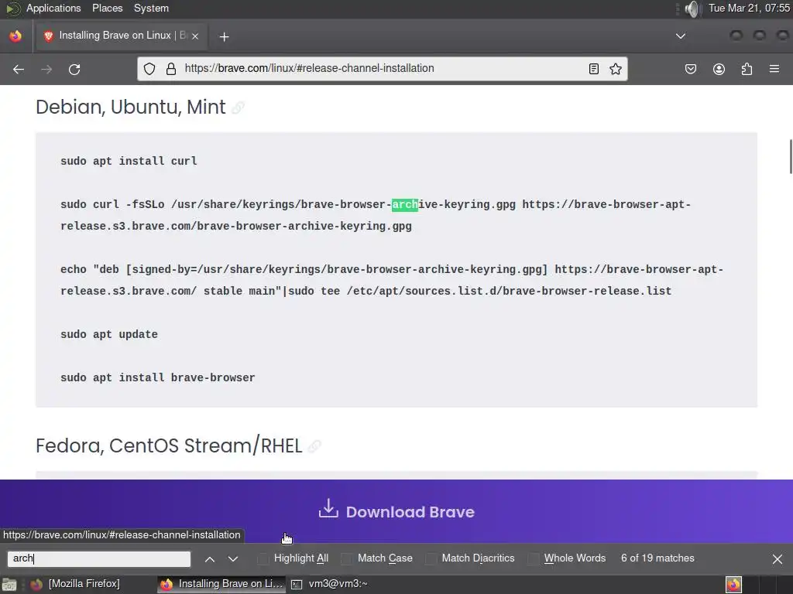Click the 'sudo apt install curl' line
Viewport: 793px width, 594px height.
129,161
